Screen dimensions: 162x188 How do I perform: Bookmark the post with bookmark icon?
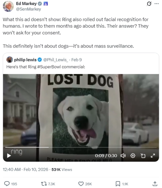118,184
